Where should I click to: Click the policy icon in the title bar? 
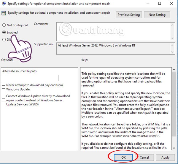pyautogui.click(x=4, y=4)
